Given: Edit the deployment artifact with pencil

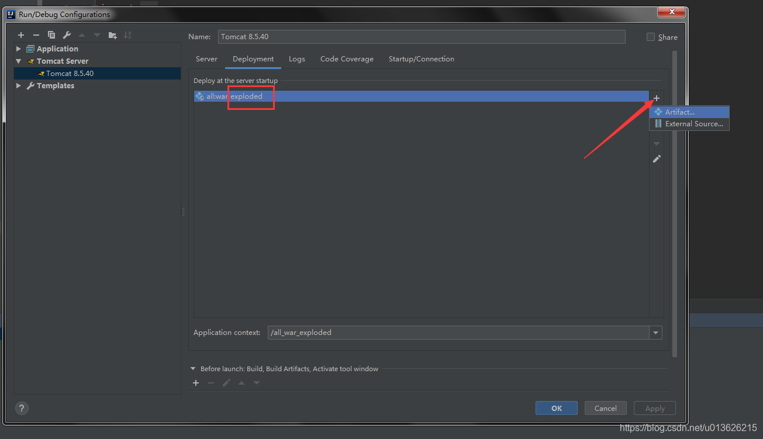Looking at the screenshot, I should tap(657, 158).
